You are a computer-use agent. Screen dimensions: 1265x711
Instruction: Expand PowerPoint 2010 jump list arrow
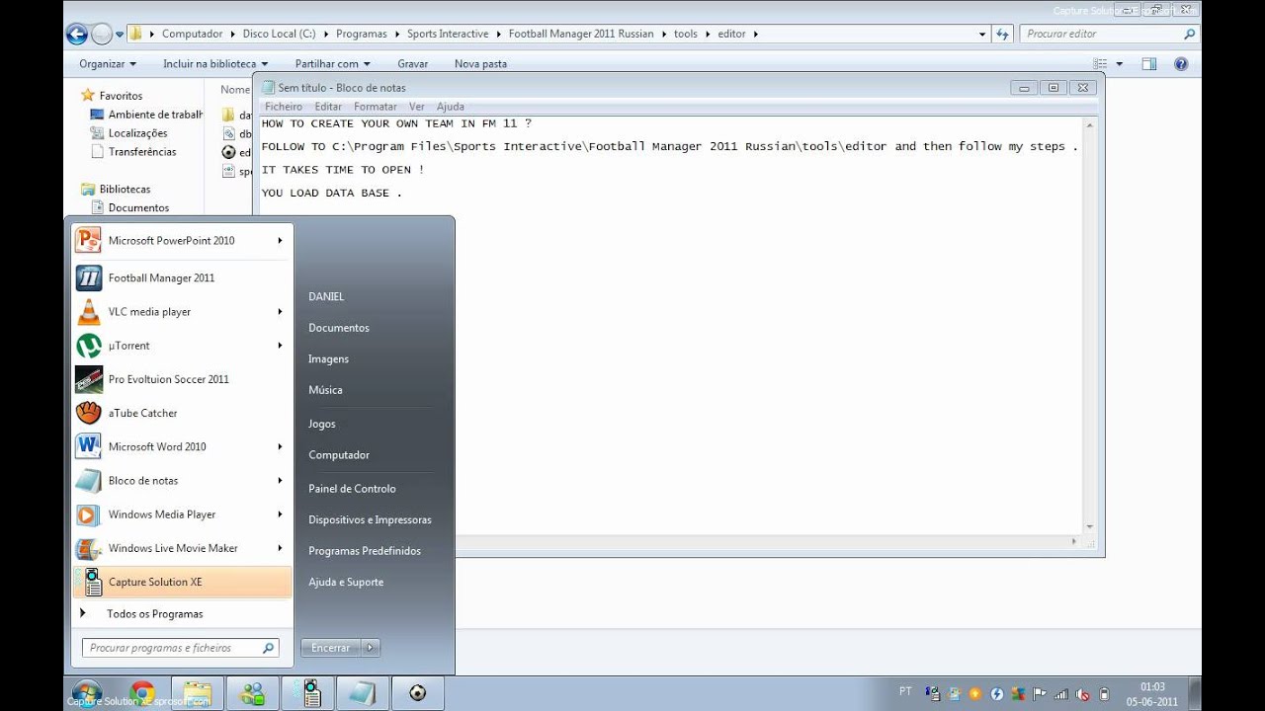(280, 240)
